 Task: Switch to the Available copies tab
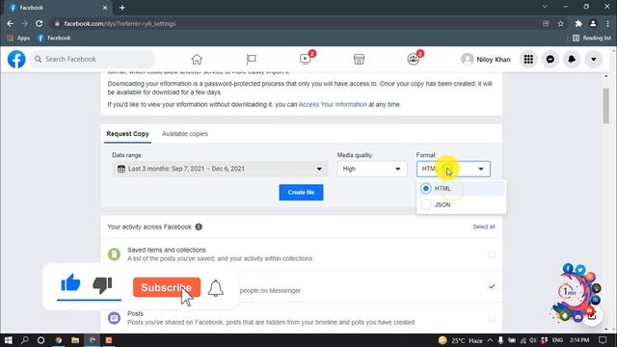pos(184,134)
